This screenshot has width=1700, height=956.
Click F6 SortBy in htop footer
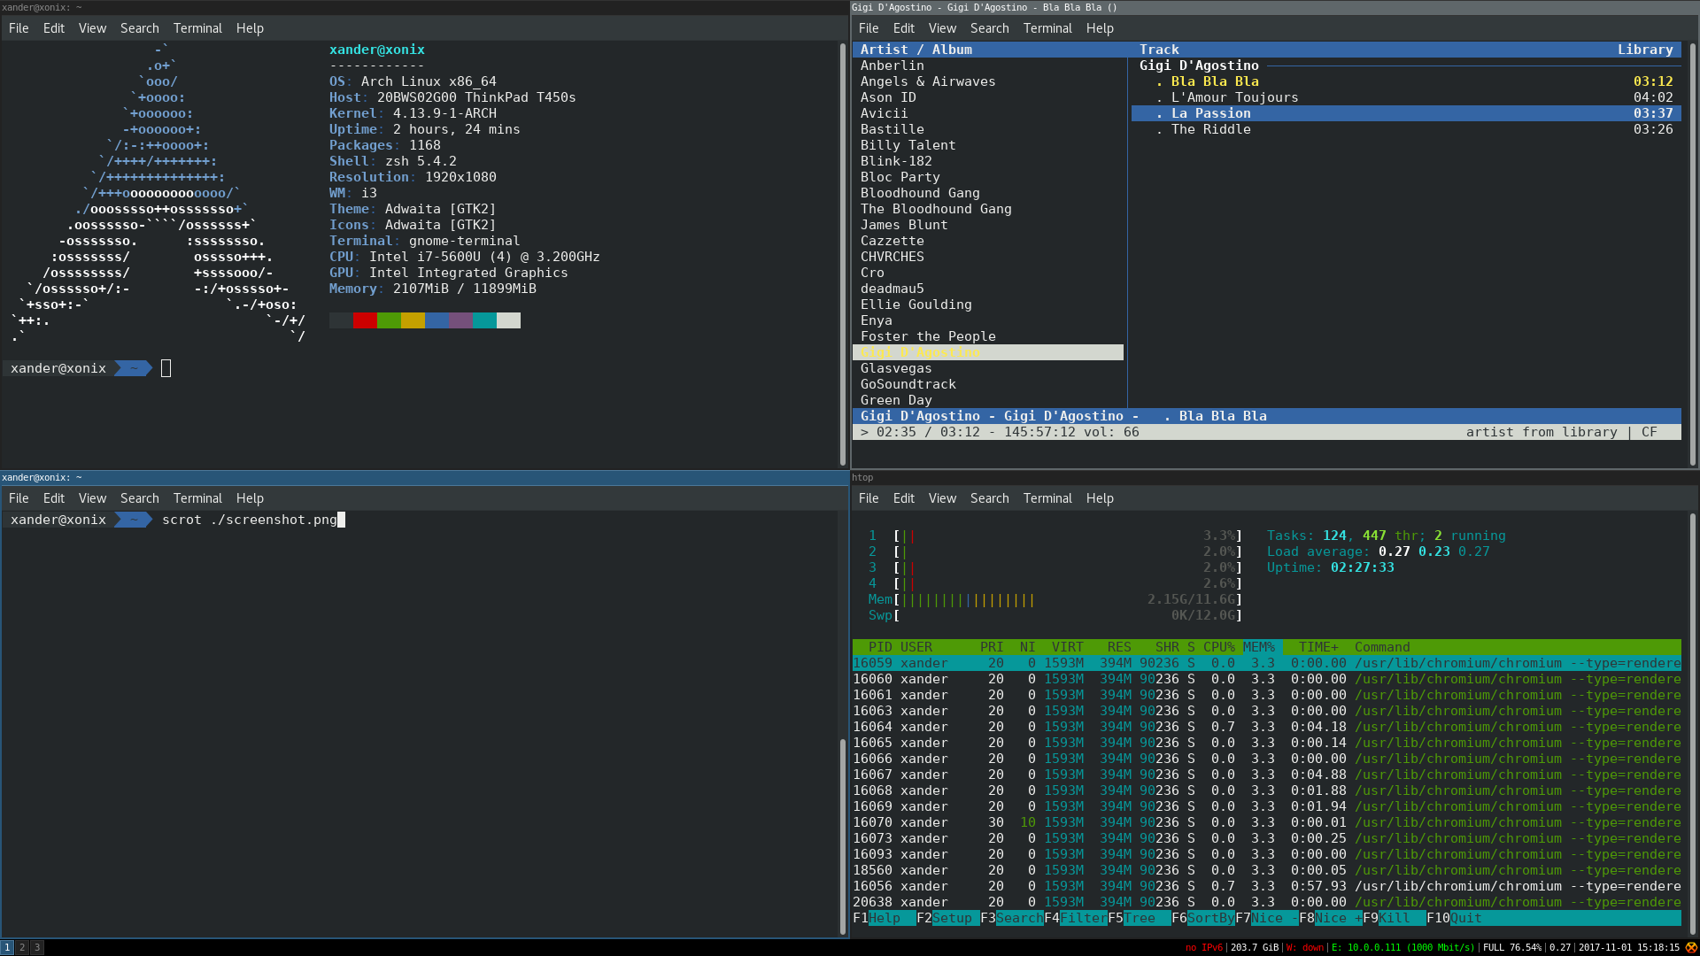1210,918
